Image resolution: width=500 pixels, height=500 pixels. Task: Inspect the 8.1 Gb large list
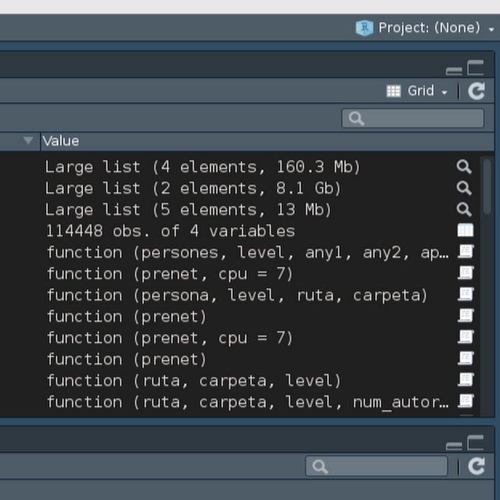(464, 188)
